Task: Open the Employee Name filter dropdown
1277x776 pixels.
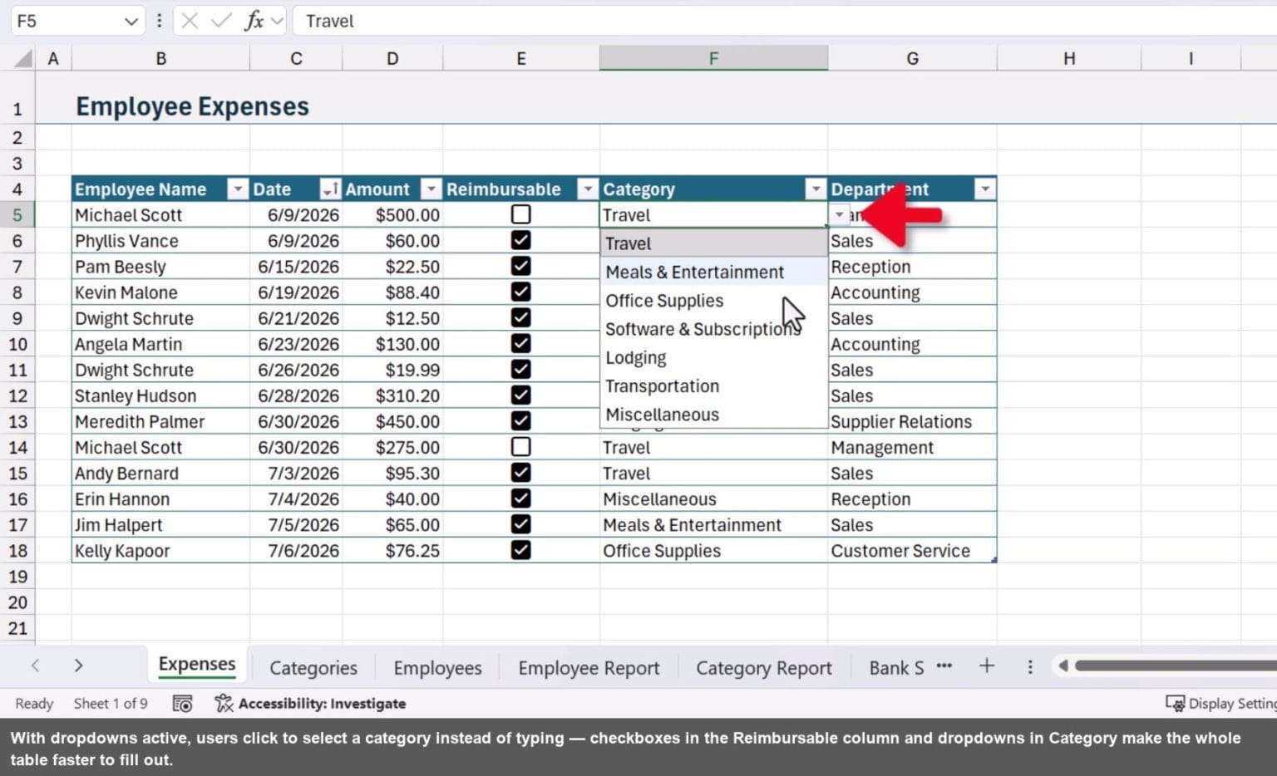Action: pyautogui.click(x=238, y=189)
